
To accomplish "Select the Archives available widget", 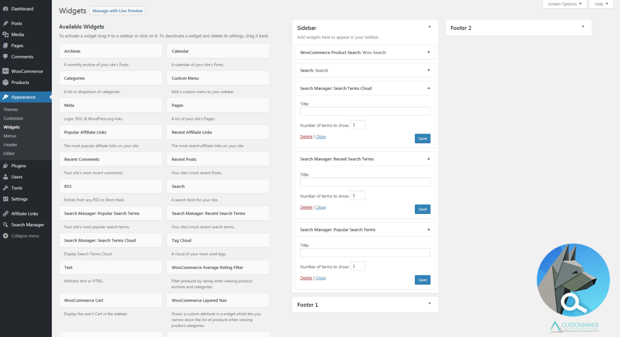I will point(111,51).
